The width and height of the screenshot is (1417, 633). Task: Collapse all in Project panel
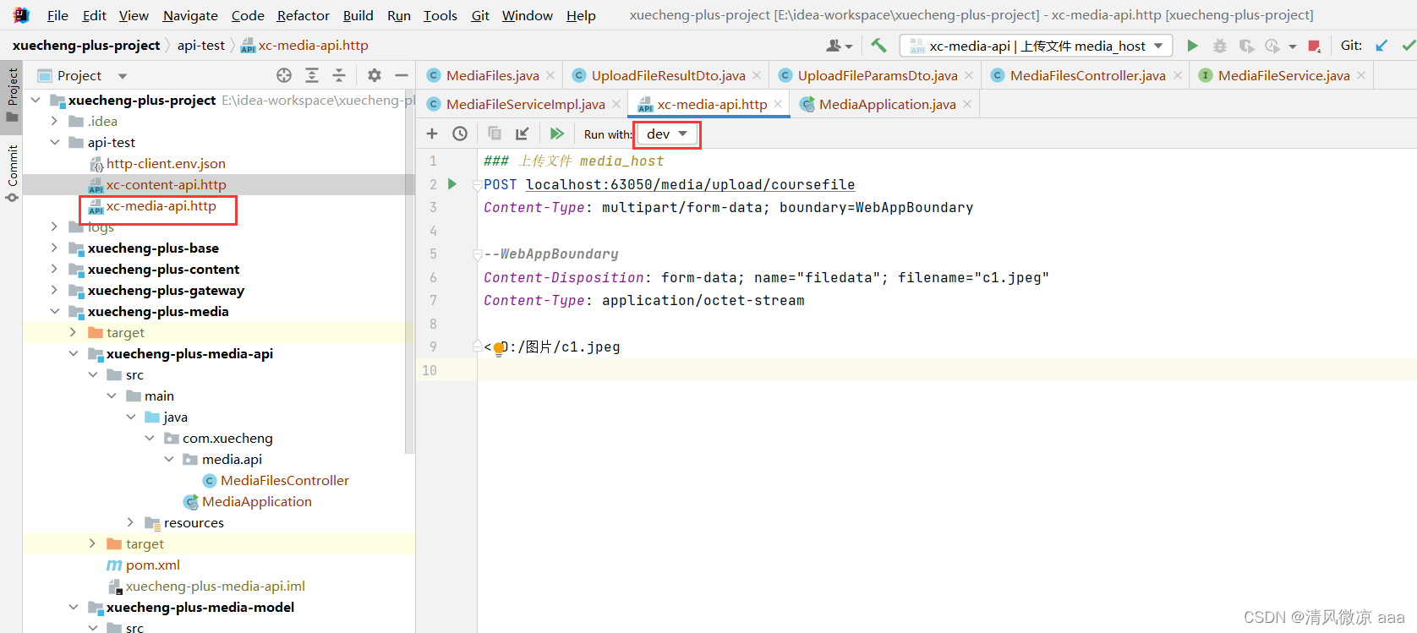(339, 75)
